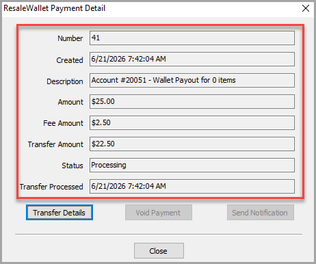This screenshot has height=264, width=316.
Task: Click the grayed-out Void Payment button
Action: (x=159, y=213)
